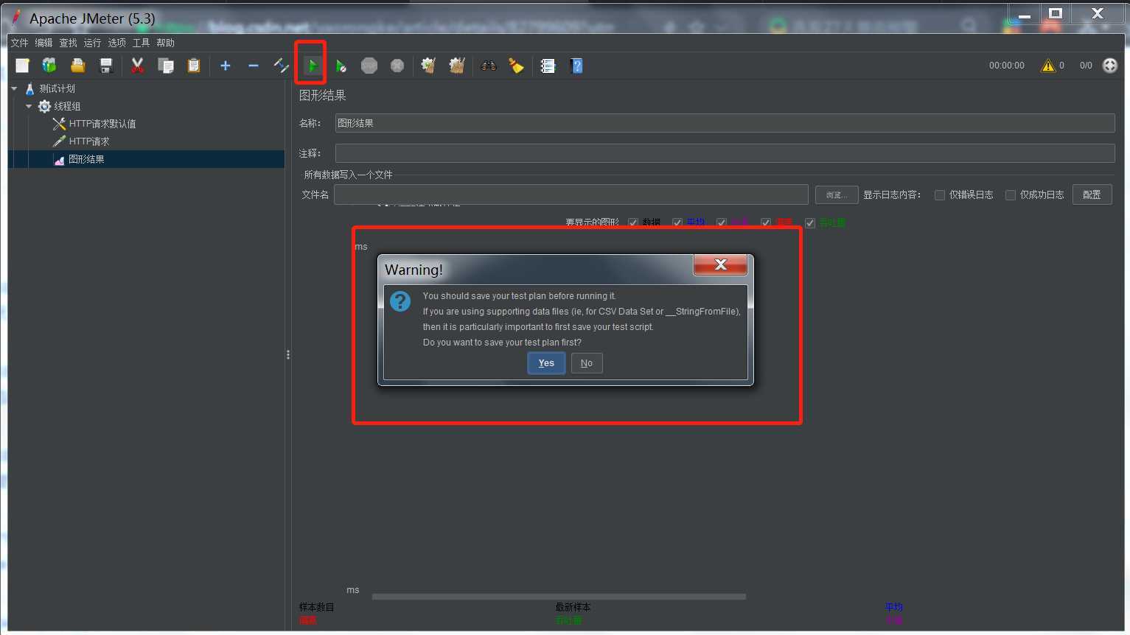
Task: Close the Warning dialog with X
Action: point(720,264)
